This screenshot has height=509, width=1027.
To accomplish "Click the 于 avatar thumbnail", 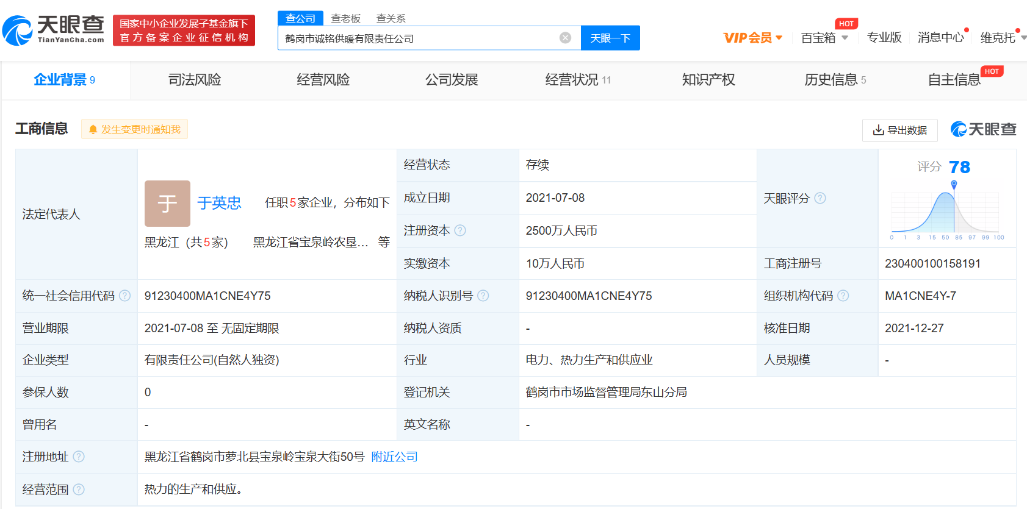I will [167, 203].
